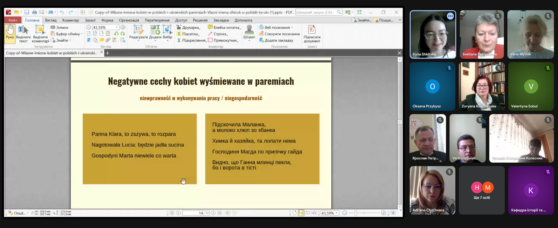Click the zoom slider handle in the status bar
Screen dimensions: 558x228
pos(356,213)
